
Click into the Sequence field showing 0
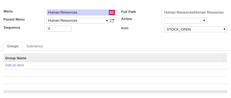click(59, 29)
